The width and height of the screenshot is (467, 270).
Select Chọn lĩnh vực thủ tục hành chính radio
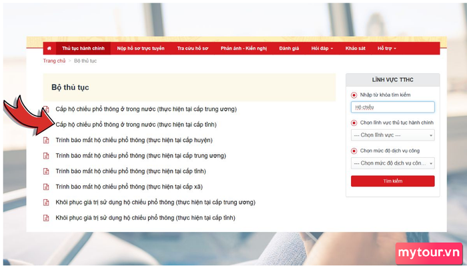pos(354,123)
